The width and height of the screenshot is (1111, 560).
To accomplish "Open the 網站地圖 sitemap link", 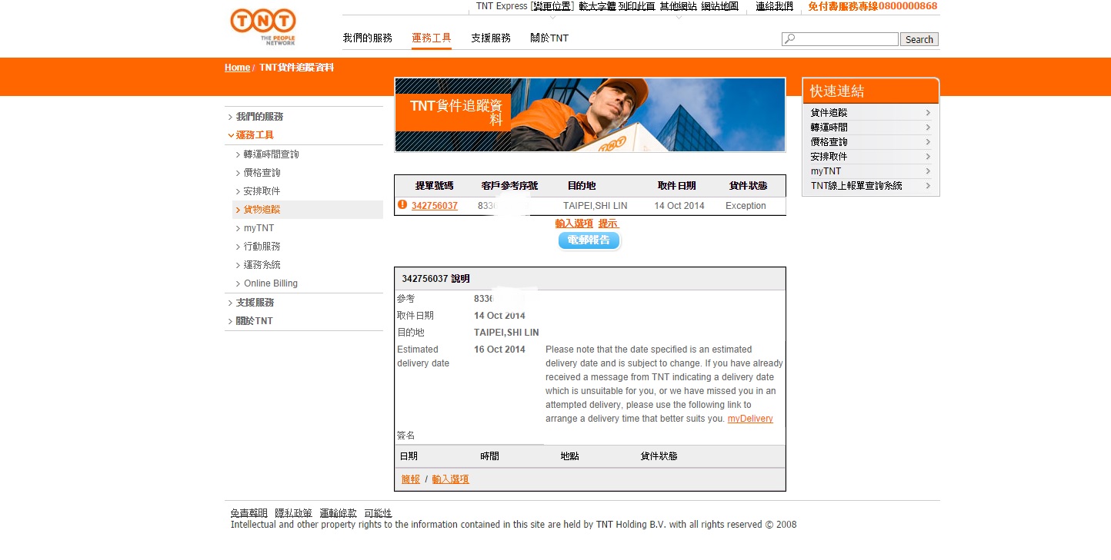I will click(x=719, y=6).
